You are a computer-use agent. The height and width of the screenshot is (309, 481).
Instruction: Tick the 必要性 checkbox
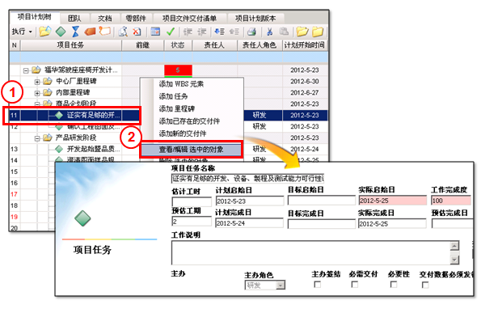point(393,285)
